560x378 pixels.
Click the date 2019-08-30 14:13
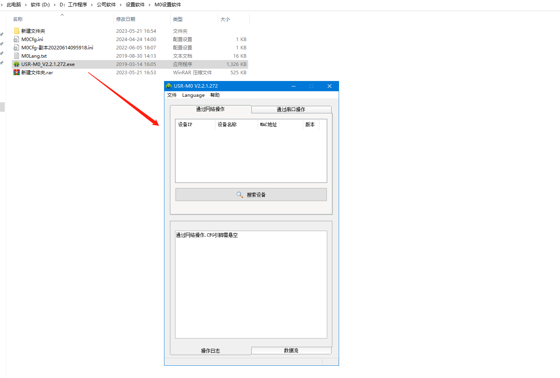[136, 56]
